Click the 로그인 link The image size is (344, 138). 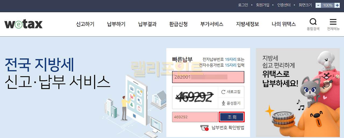pos(243,5)
